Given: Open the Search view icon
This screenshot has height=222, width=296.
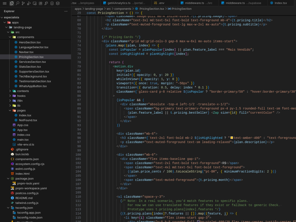Looking at the screenshot, I should [17, 3].
